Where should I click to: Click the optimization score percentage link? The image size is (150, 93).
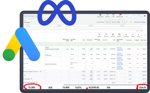(x=67, y=49)
